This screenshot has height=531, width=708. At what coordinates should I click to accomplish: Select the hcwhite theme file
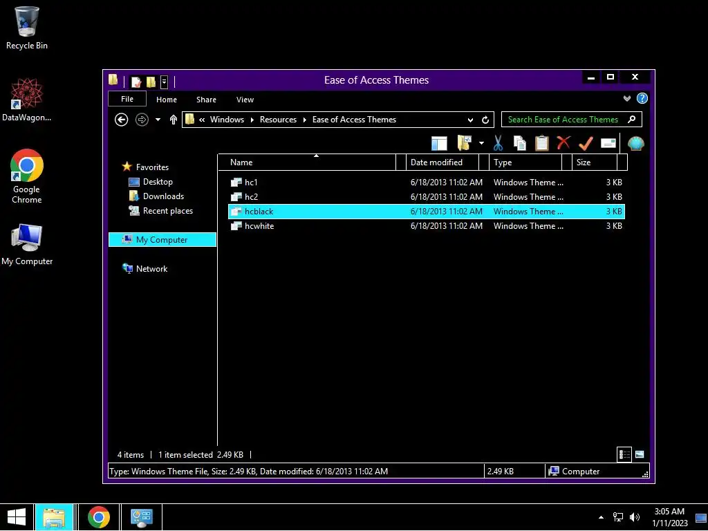(x=427, y=226)
